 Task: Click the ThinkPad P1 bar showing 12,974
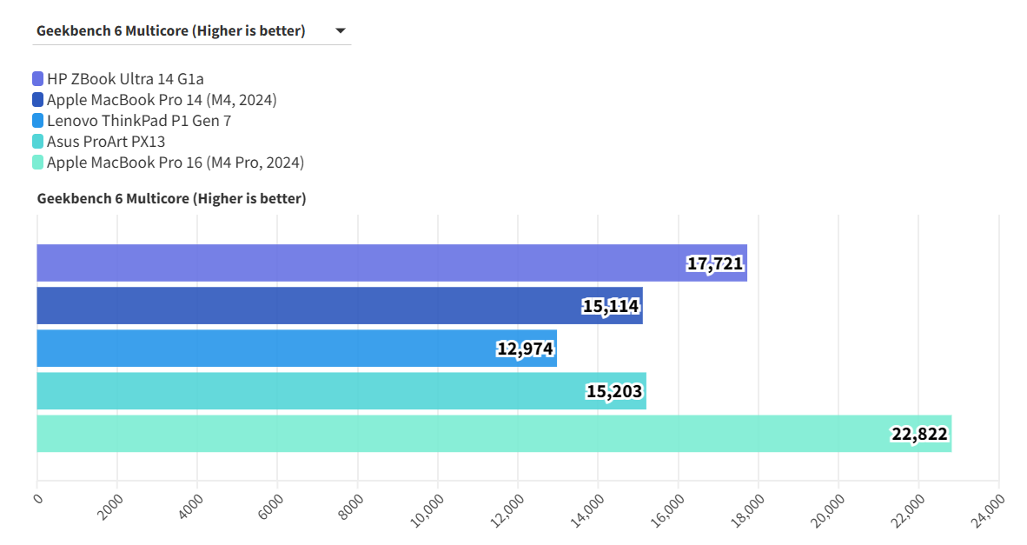click(x=261, y=349)
